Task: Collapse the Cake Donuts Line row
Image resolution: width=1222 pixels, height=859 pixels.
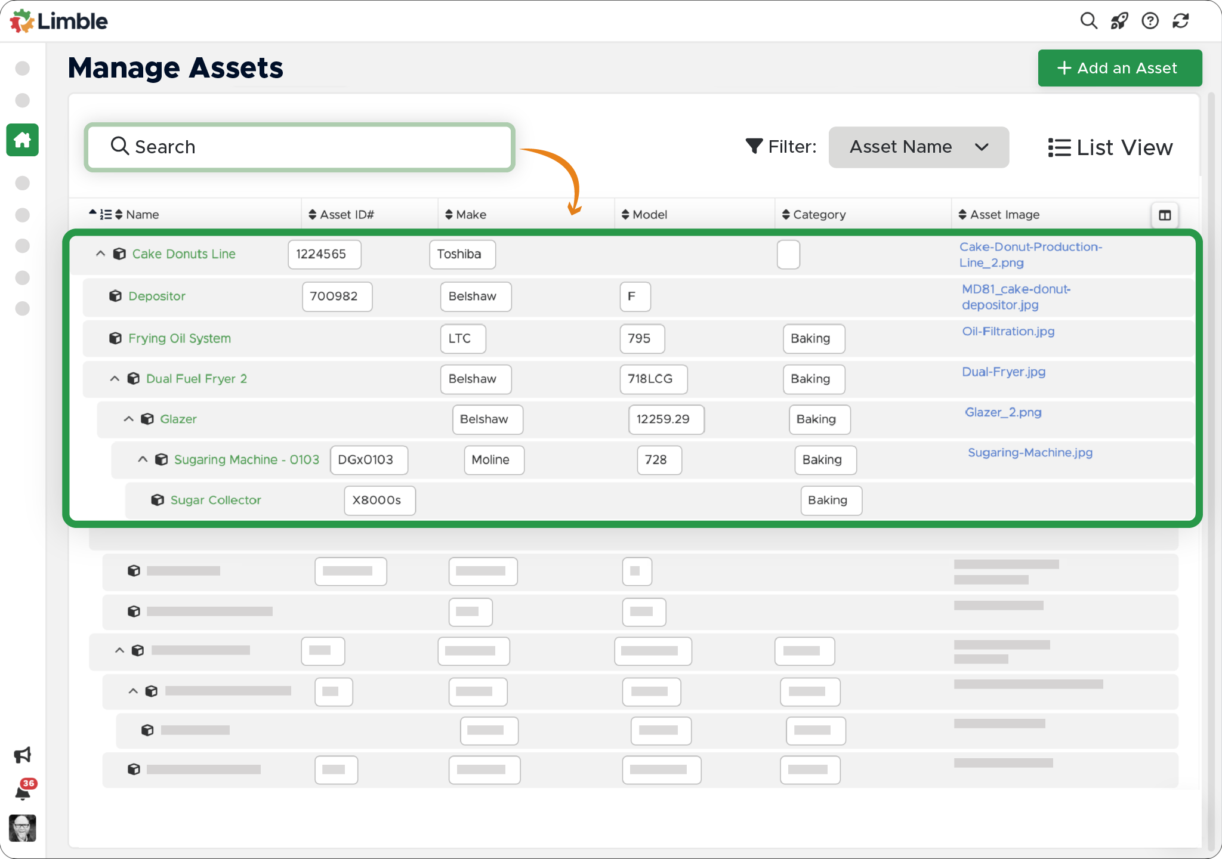Action: pyautogui.click(x=101, y=254)
